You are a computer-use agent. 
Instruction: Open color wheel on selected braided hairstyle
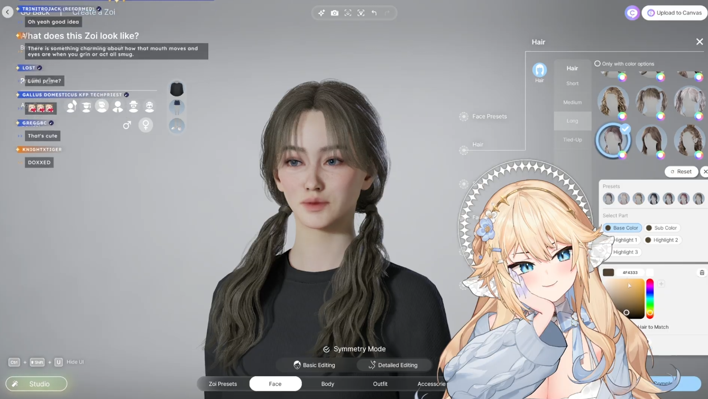coord(622,155)
